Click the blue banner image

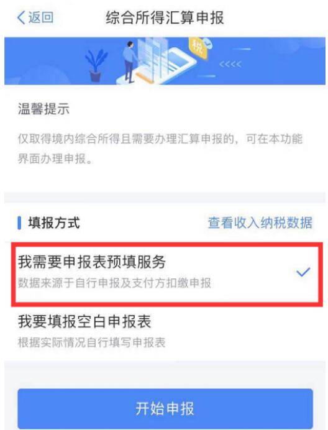[x=165, y=61]
